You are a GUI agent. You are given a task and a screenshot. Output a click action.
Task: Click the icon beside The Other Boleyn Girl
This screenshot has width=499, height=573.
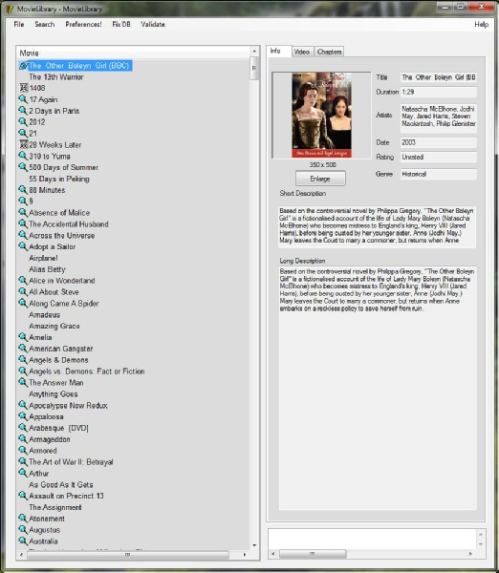[23, 65]
